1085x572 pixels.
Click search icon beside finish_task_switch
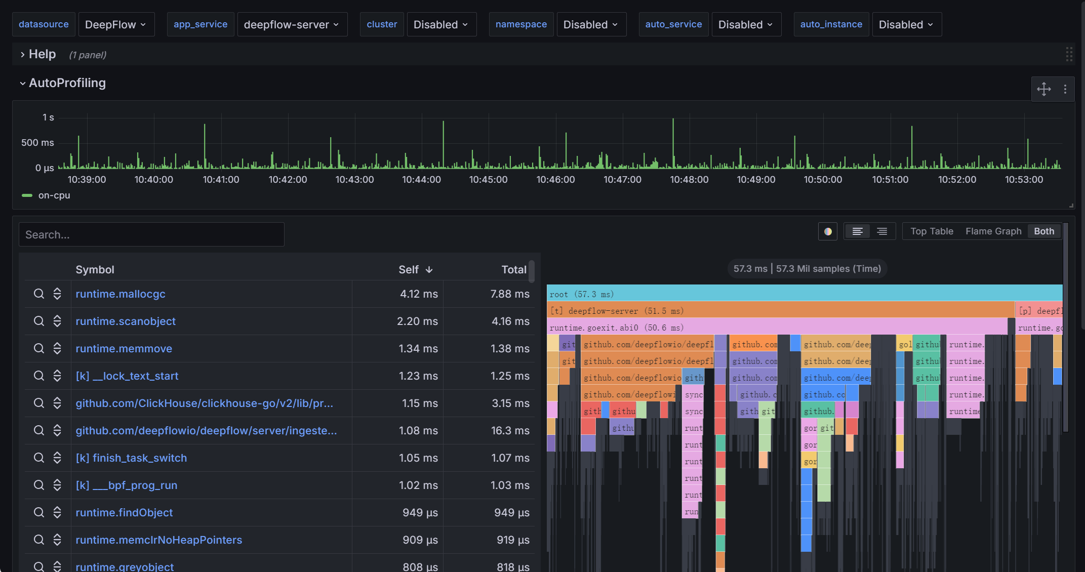39,458
